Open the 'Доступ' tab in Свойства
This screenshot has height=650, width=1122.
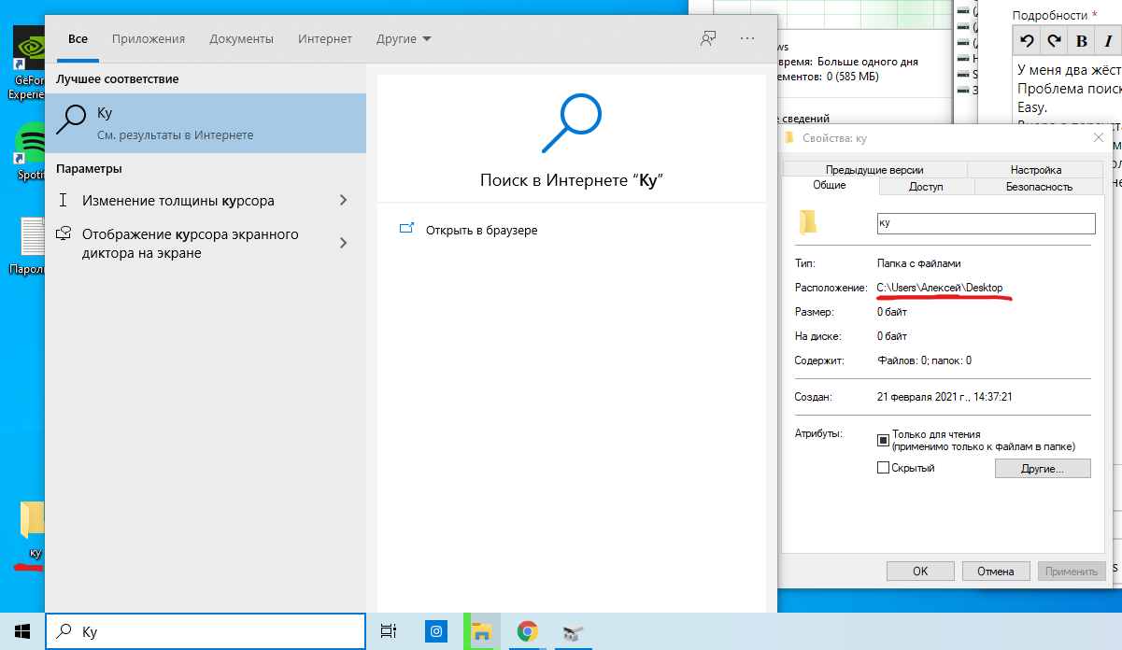point(926,187)
